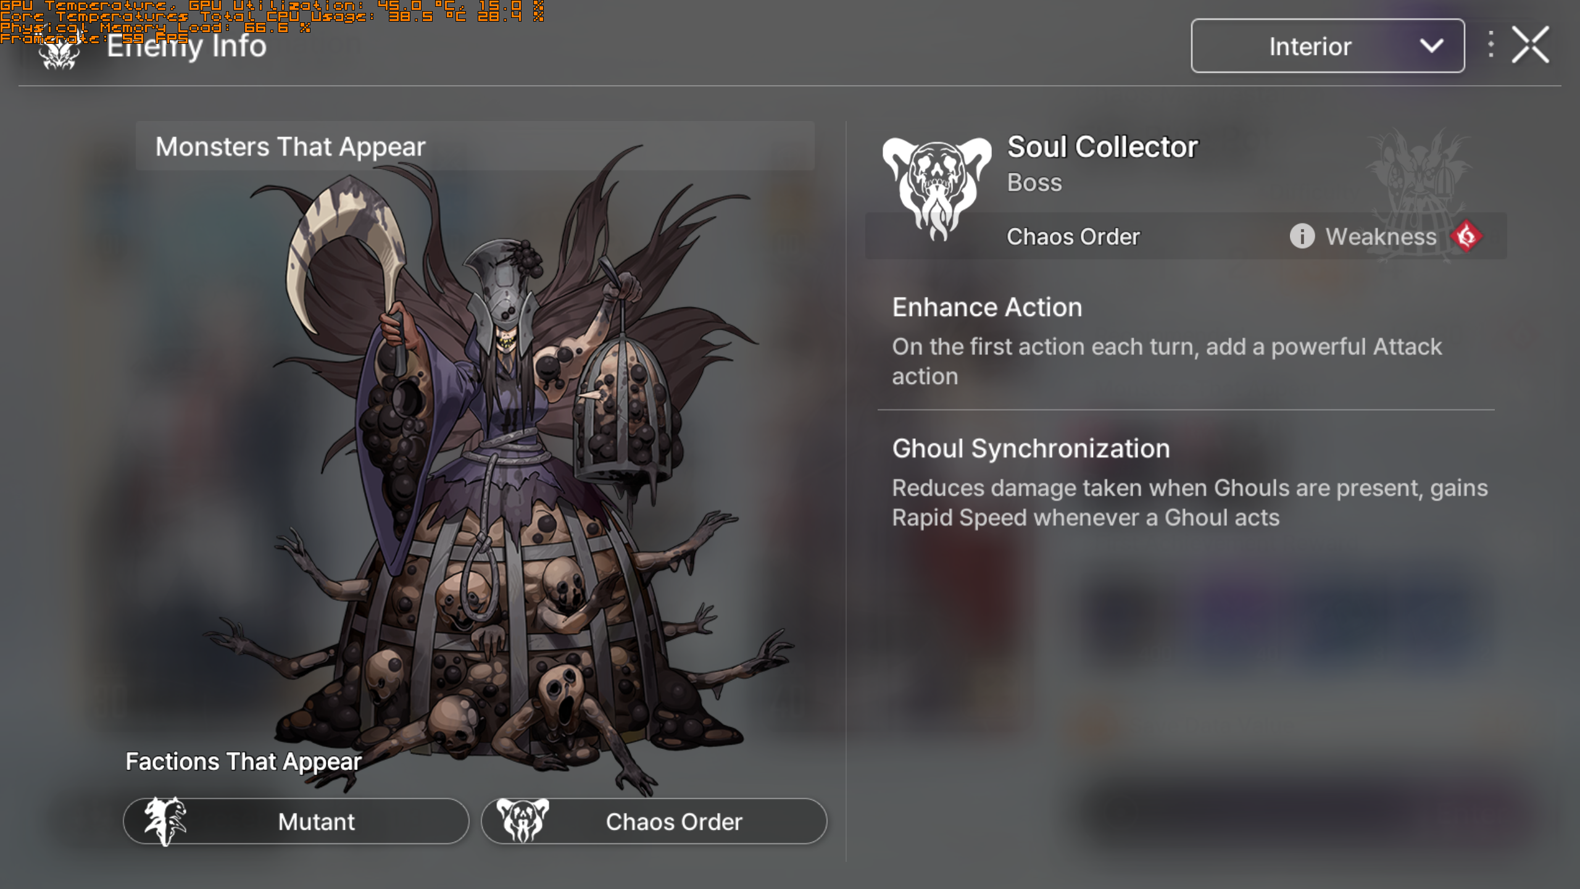Click the Weakness label

[x=1381, y=236]
